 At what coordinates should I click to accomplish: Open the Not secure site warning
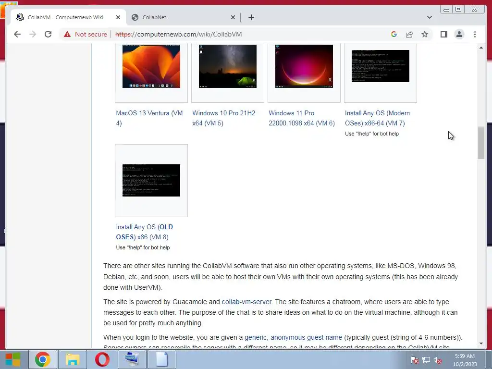tap(86, 34)
